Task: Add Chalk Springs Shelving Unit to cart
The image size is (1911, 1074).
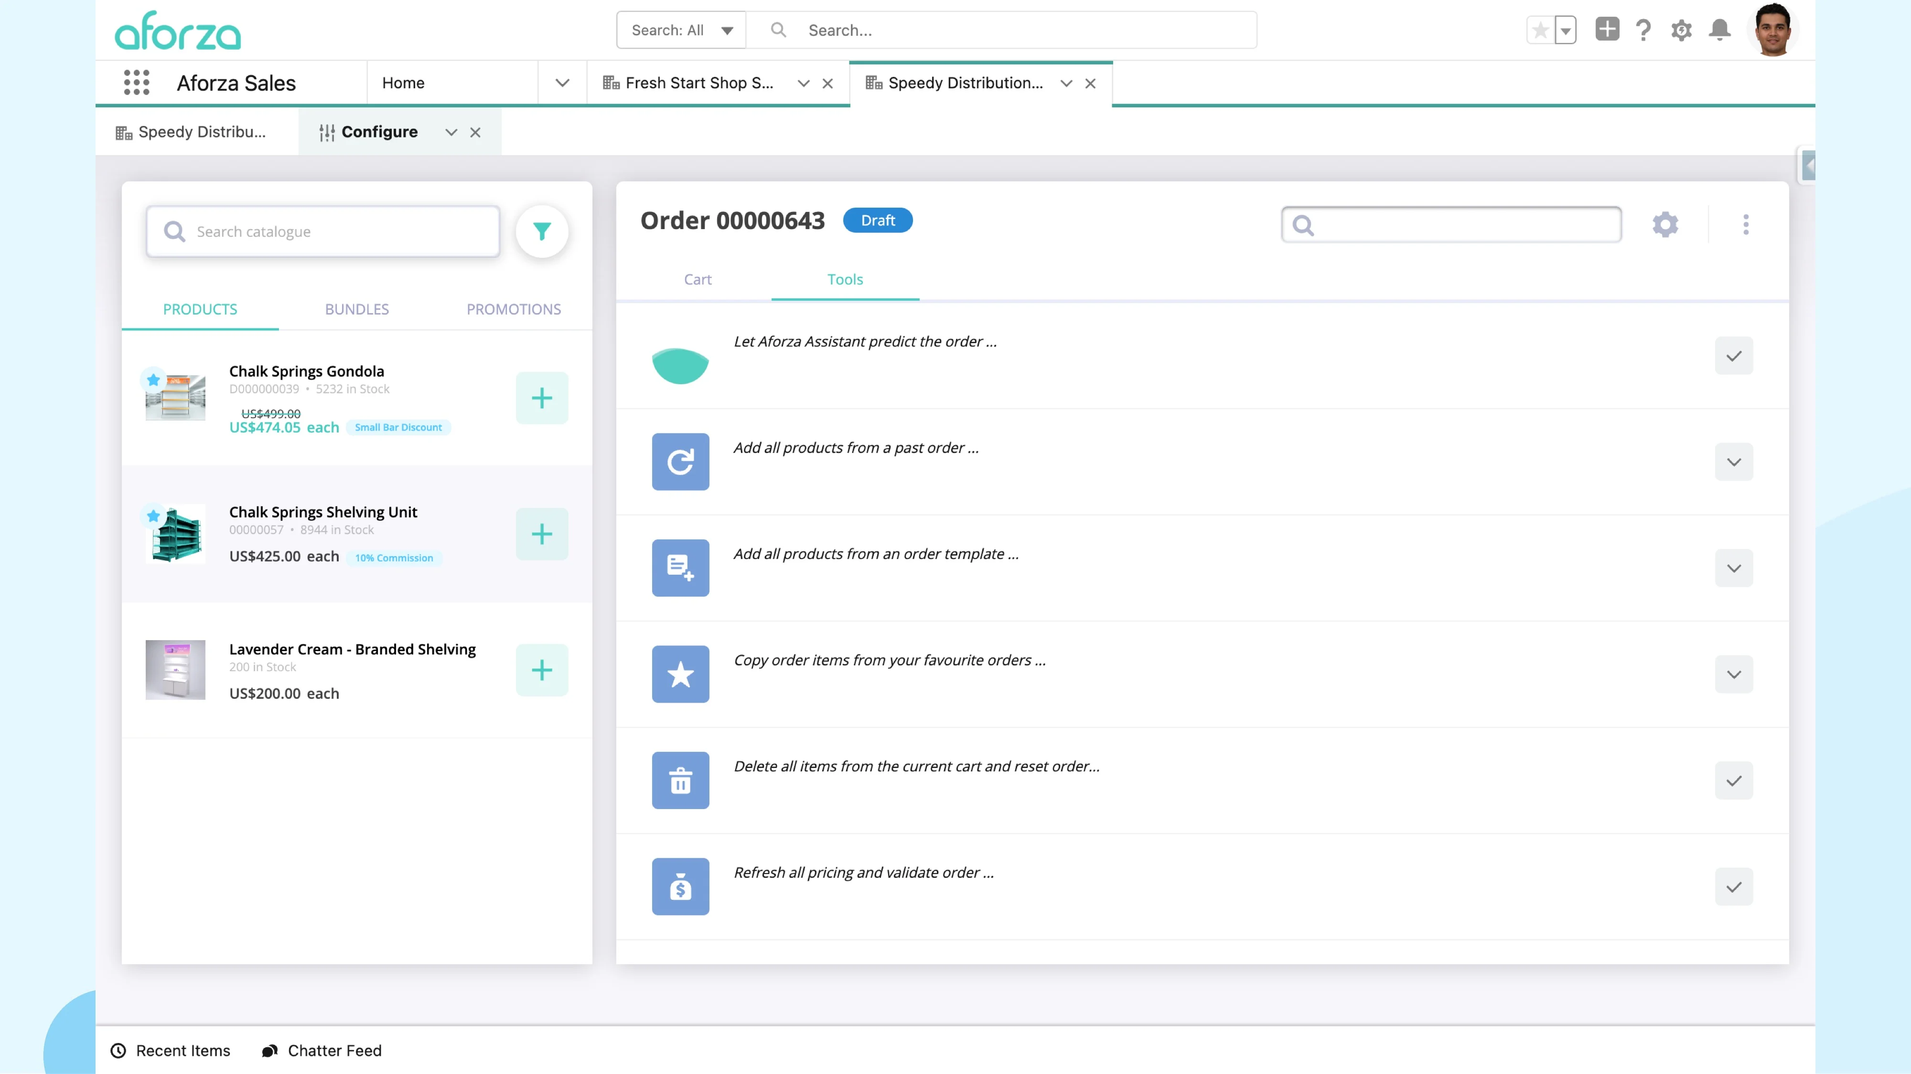Action: (x=542, y=534)
